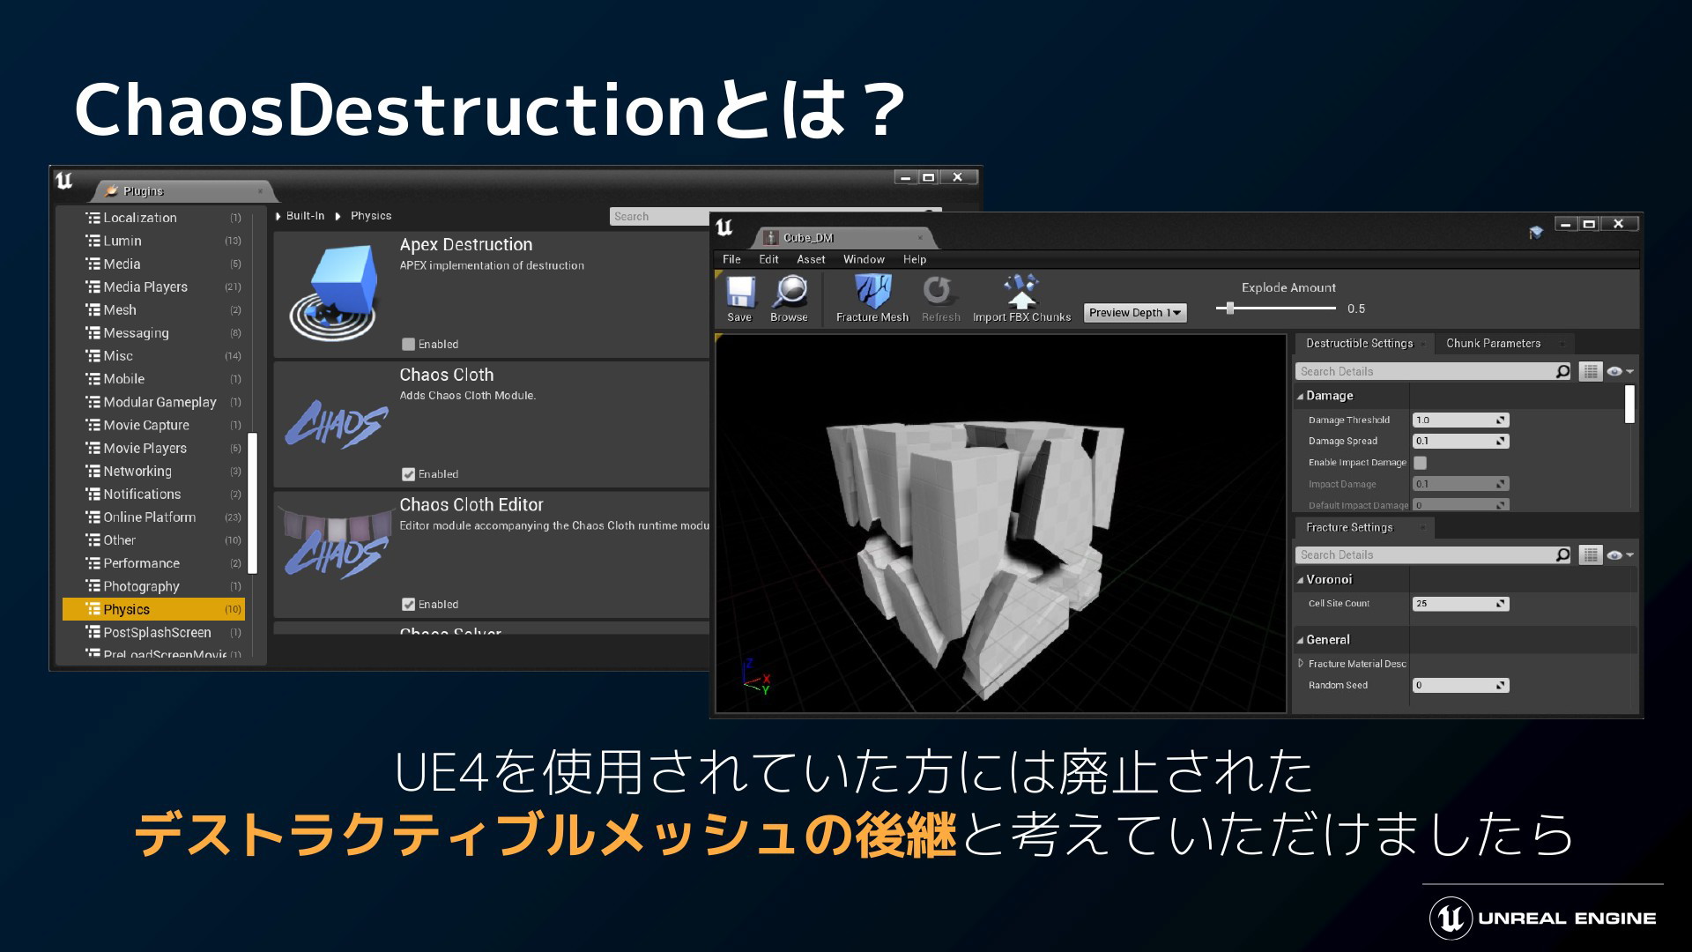Click arrow before Built-In breadcrumb

click(278, 216)
